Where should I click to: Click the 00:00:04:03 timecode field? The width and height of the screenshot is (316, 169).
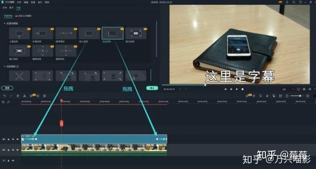pyautogui.click(x=169, y=89)
